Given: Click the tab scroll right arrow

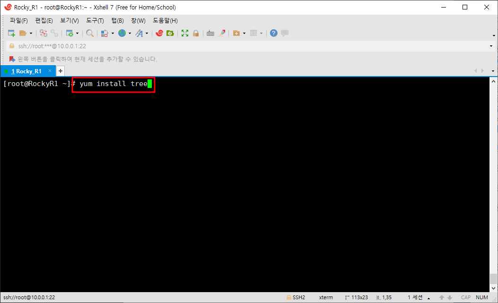Looking at the screenshot, I should tap(483, 71).
